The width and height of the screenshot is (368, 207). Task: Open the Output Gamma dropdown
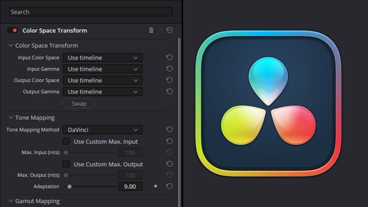click(x=103, y=92)
